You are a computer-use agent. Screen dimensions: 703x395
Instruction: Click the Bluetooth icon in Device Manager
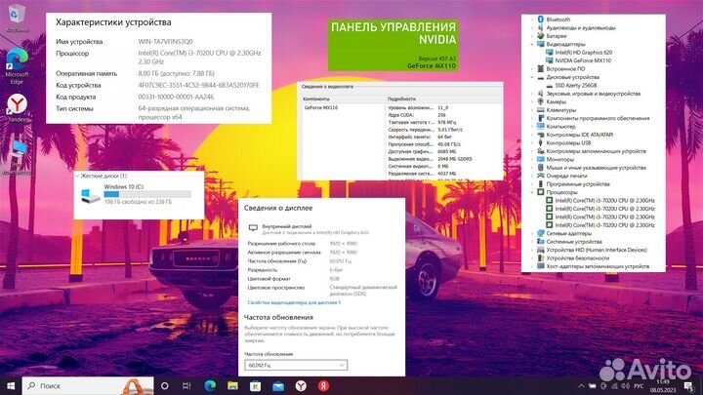pos(541,20)
